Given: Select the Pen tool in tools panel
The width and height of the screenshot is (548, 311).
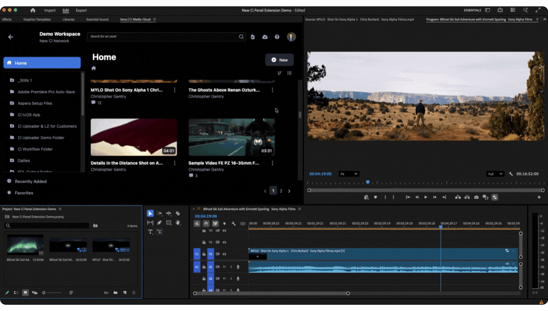Looking at the screenshot, I should pyautogui.click(x=159, y=223).
